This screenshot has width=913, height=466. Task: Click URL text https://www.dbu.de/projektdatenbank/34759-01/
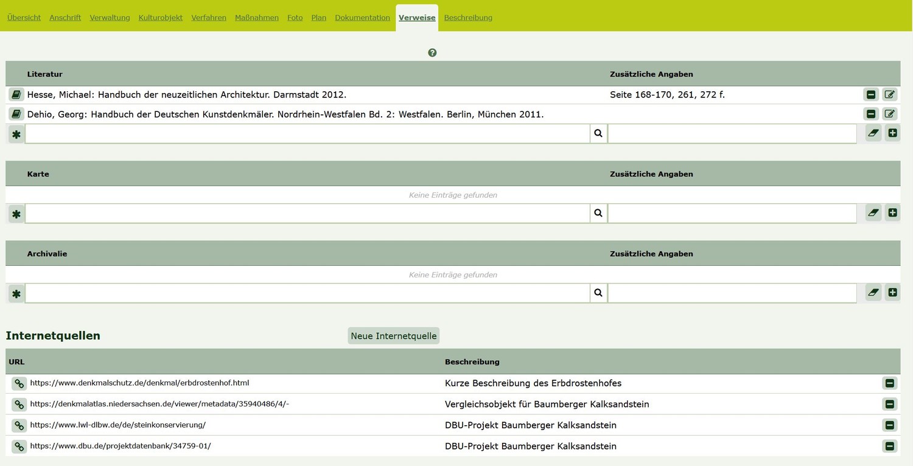click(121, 446)
